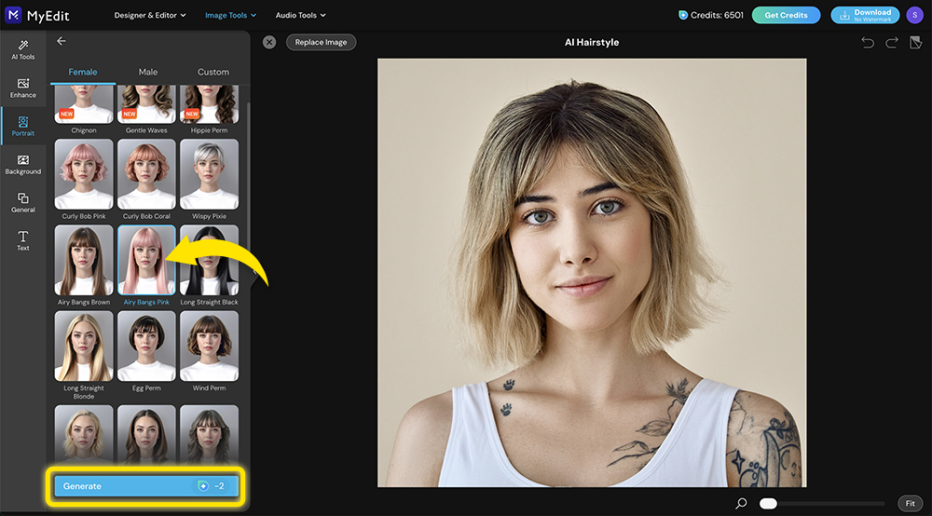Open the user profile avatar S
The image size is (932, 516).
point(914,16)
